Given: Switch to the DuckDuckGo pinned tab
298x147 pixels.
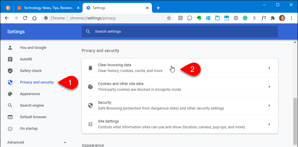Looking at the screenshot, I should pyautogui.click(x=8, y=8).
